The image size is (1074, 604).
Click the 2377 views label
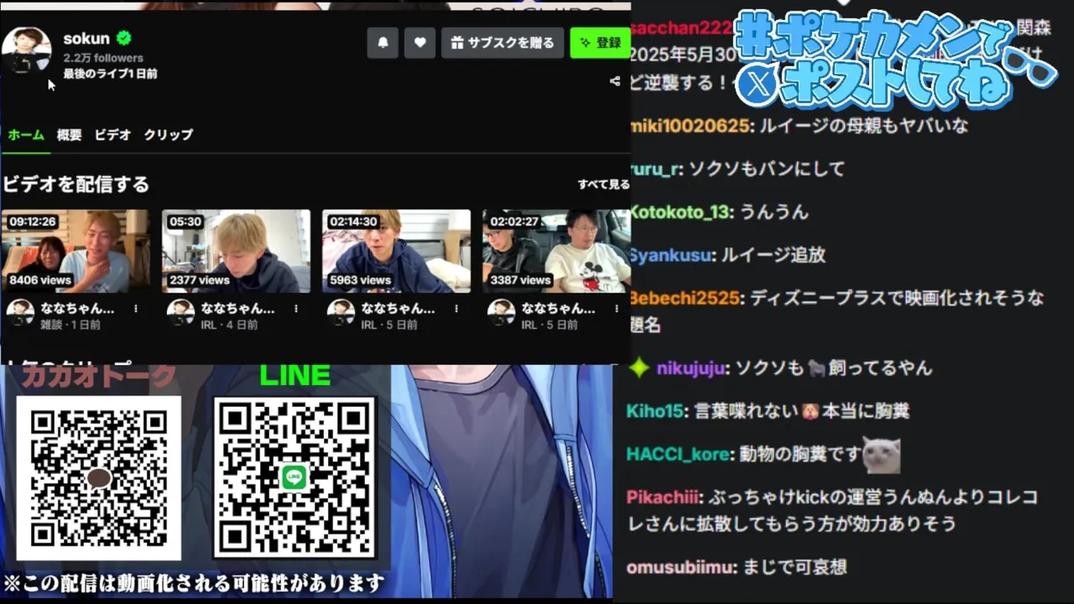[x=200, y=280]
